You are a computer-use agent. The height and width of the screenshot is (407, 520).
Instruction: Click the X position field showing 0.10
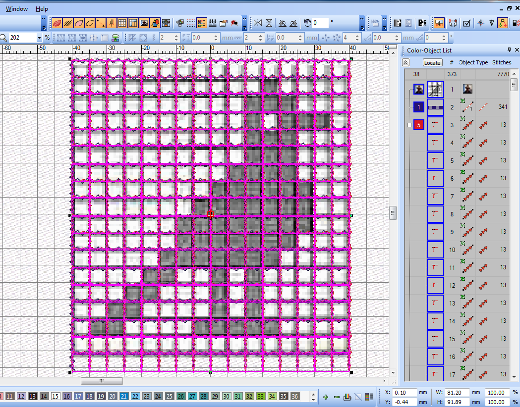click(404, 393)
